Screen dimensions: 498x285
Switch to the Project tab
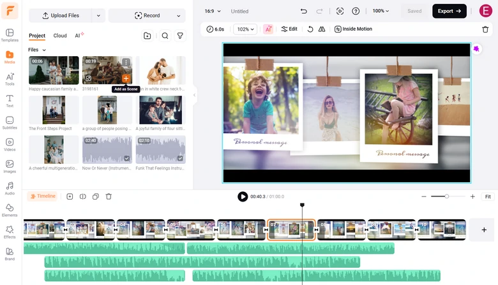click(x=37, y=36)
